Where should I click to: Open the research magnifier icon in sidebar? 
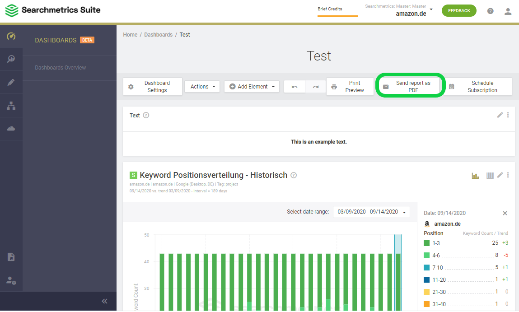[x=11, y=59]
